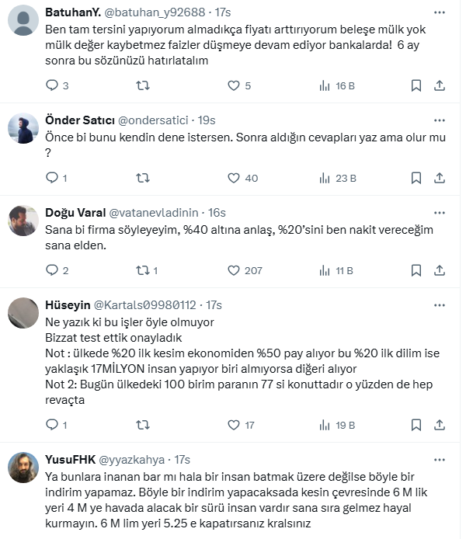Open more options for BatuhanY.'s tweet
Screen dimensions: 466x539
(440, 13)
